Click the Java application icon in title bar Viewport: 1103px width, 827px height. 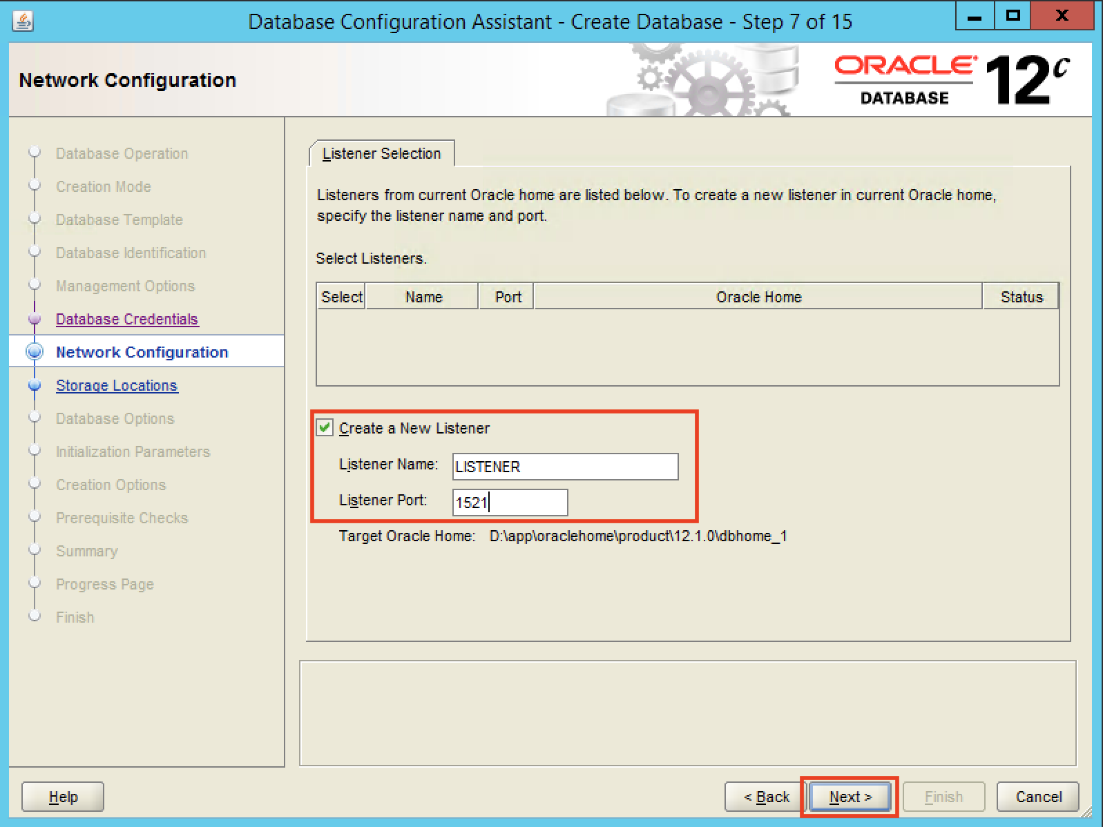23,21
